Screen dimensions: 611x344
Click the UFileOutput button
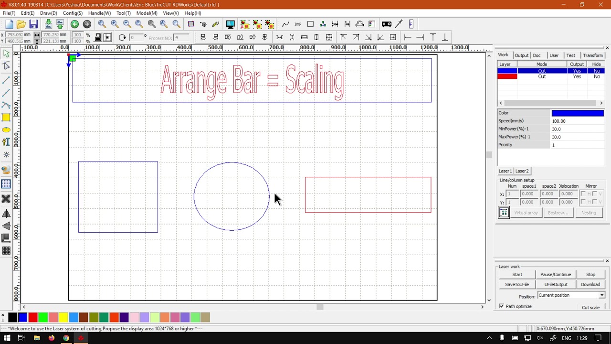click(556, 285)
